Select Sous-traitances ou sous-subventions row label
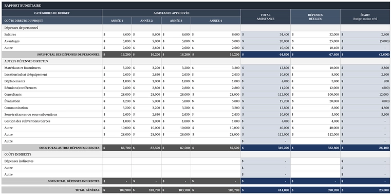The image size is (391, 195). (x=52, y=114)
